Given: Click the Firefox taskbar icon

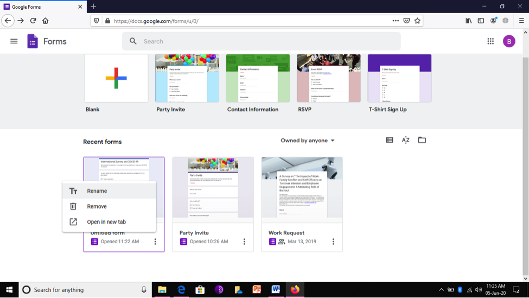Looking at the screenshot, I should 295,290.
